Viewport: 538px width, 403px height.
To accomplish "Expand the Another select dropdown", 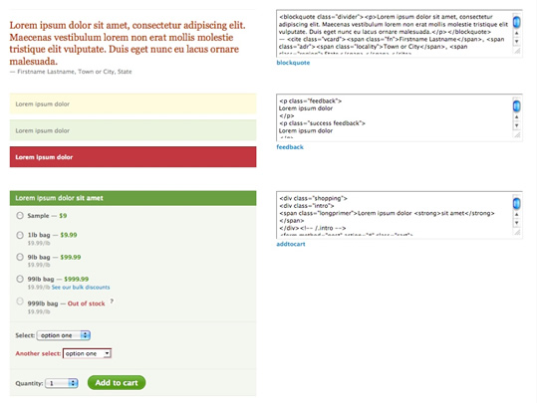I will [x=87, y=353].
